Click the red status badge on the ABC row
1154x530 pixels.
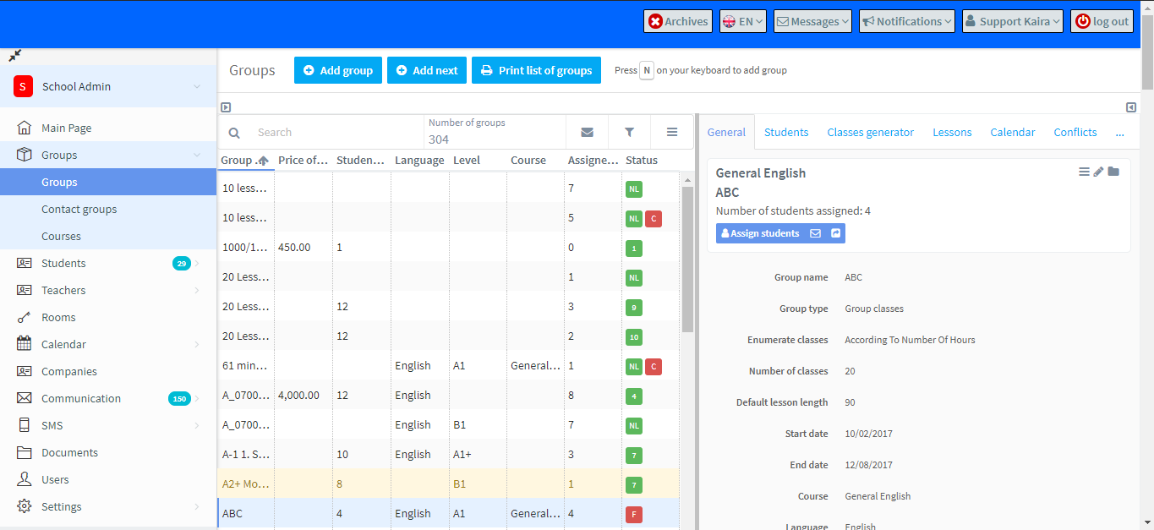(x=634, y=514)
